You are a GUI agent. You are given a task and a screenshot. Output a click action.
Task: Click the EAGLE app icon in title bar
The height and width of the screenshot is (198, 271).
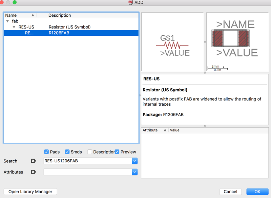(x=130, y=2)
